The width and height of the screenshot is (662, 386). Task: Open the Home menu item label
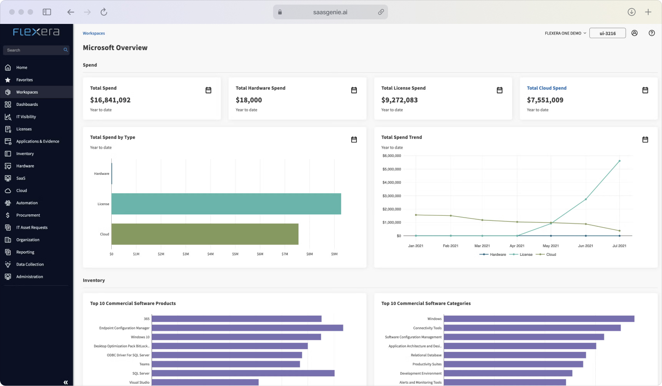coord(22,68)
